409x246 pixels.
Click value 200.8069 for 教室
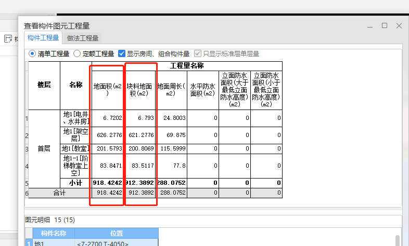139,149
